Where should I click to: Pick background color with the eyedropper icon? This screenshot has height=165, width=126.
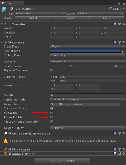click(x=123, y=51)
